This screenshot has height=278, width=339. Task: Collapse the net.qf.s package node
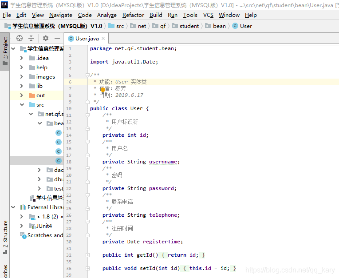coord(31,114)
